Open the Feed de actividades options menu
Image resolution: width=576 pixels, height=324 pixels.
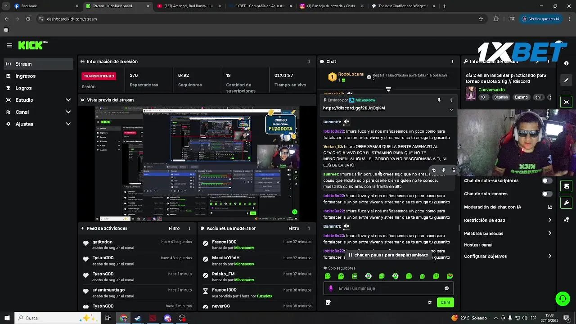click(189, 229)
